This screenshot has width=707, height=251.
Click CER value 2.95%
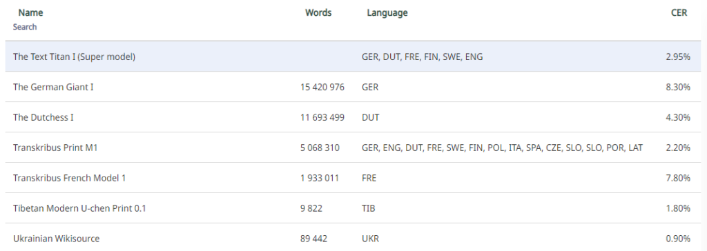pos(678,57)
